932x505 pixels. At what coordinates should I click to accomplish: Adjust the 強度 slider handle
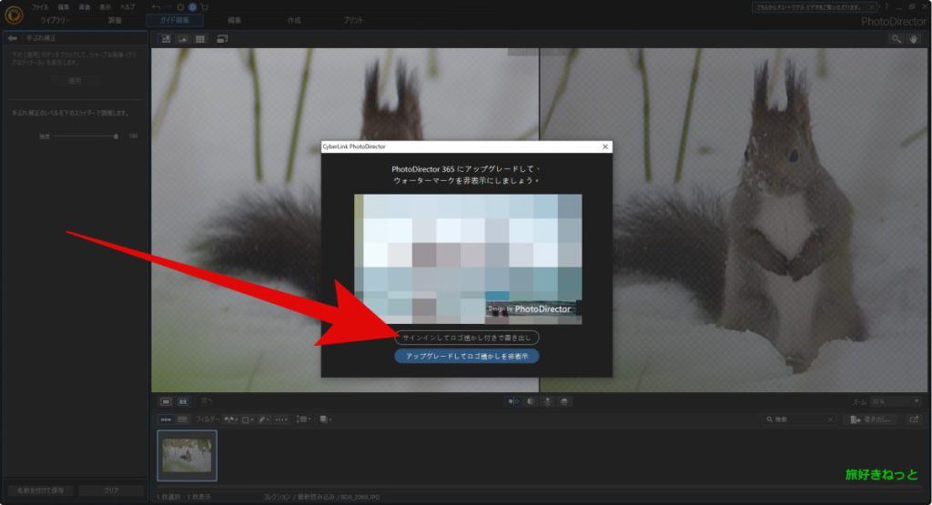[116, 136]
